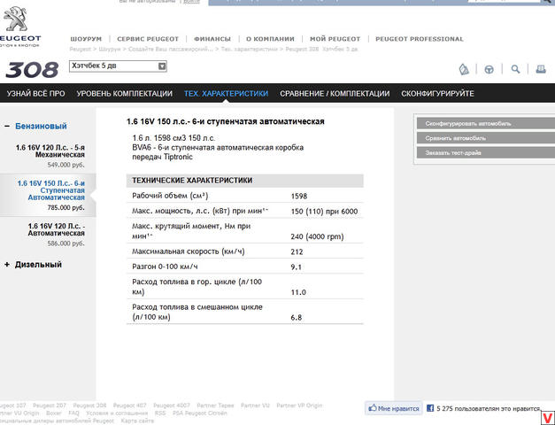Click the Peugeot 407 footer link
The image size is (555, 425).
129,406
